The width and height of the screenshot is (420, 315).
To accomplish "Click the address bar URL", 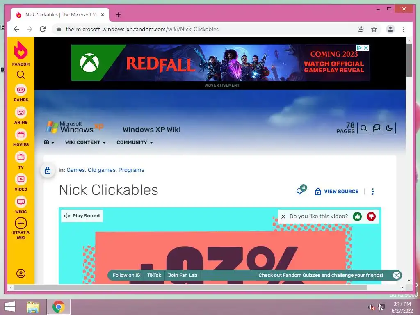I will pos(142,29).
